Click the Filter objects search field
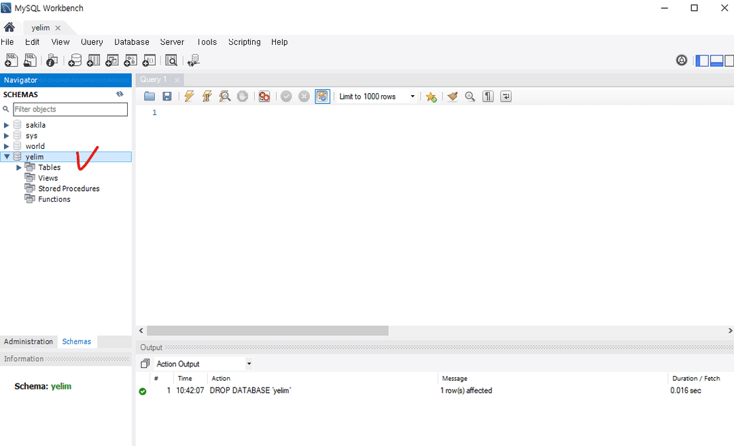The image size is (734, 446). [x=70, y=109]
